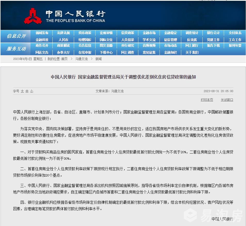Click the 信息公开 category header
The height and width of the screenshot is (226, 246).
tap(16, 36)
